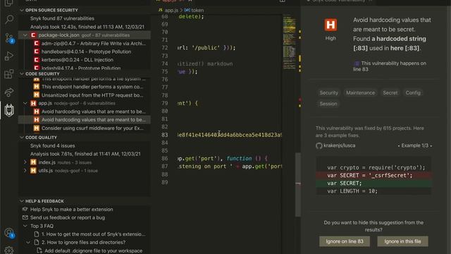Open 'Send us feedback or report a bug'

coord(68,217)
